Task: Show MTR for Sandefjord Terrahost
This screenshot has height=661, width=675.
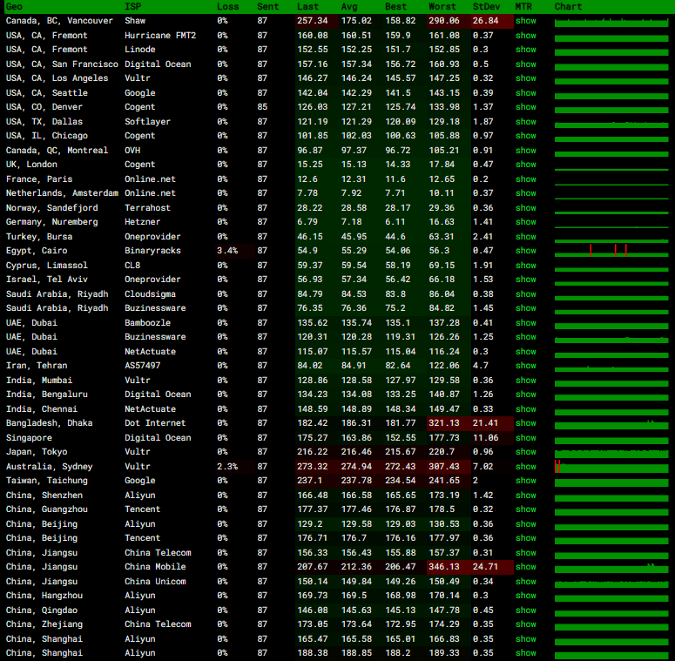Action: (x=525, y=208)
